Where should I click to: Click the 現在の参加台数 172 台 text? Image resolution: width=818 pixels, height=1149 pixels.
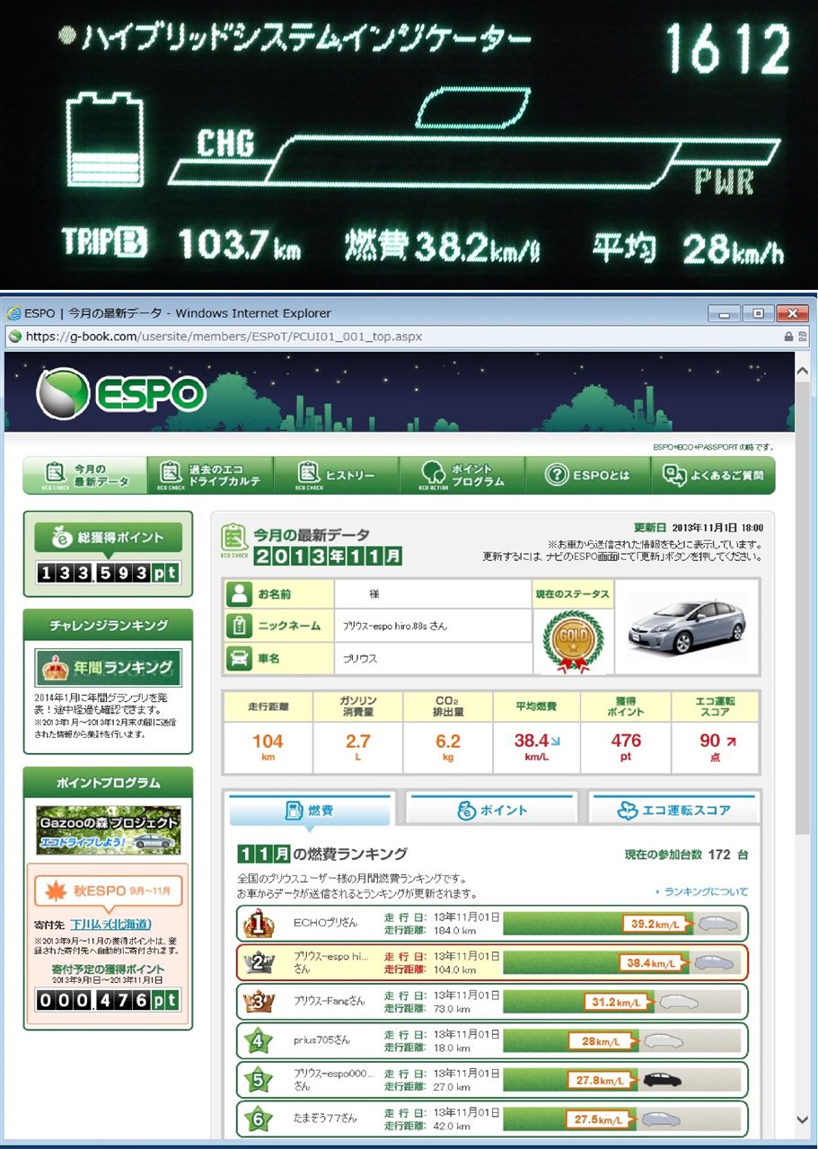pyautogui.click(x=686, y=855)
